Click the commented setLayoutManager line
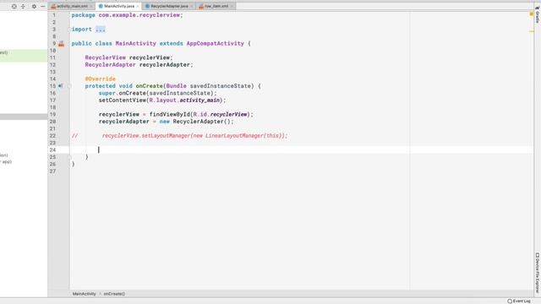541x304 pixels. click(x=194, y=136)
